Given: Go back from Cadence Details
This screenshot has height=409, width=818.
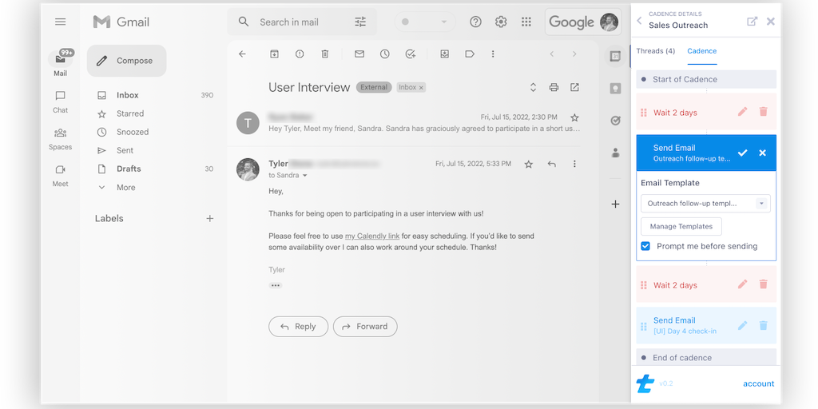Looking at the screenshot, I should (x=639, y=21).
